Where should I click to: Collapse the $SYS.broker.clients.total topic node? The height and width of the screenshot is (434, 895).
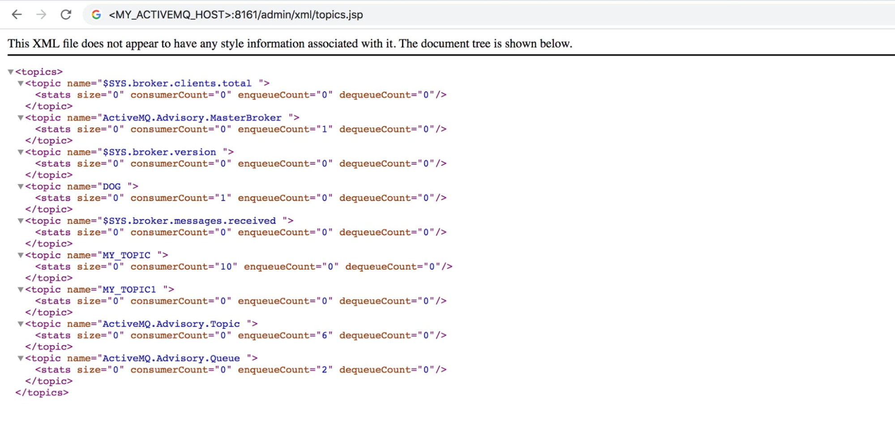point(21,83)
